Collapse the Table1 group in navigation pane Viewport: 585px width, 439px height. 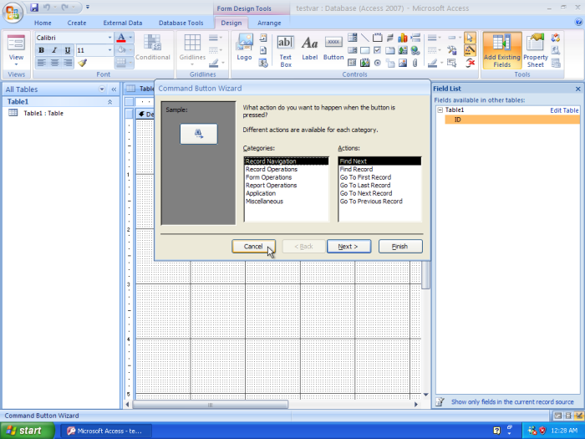point(110,101)
